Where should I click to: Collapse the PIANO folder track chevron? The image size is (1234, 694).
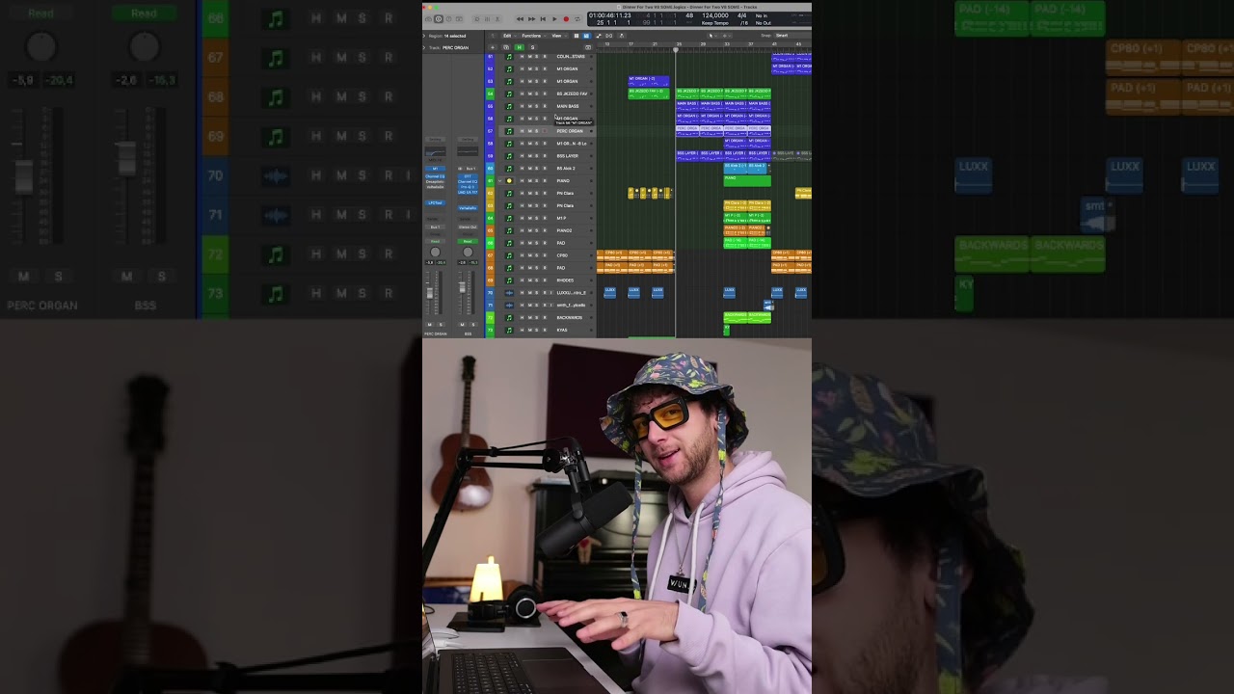(499, 180)
